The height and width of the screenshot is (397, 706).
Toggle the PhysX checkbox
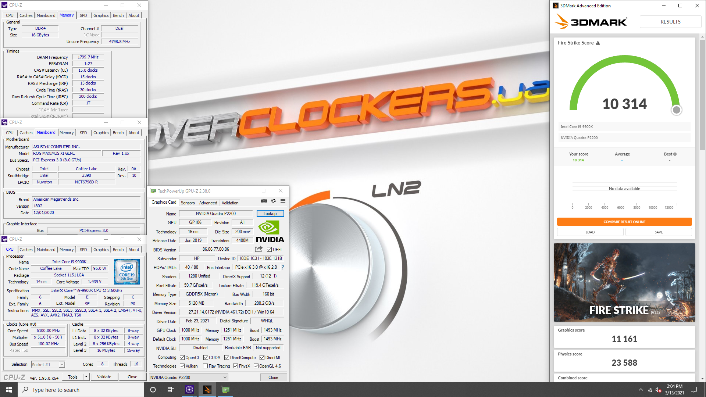tap(235, 366)
